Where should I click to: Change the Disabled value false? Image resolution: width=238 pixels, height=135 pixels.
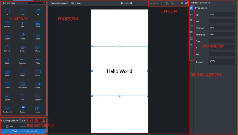tap(221, 28)
